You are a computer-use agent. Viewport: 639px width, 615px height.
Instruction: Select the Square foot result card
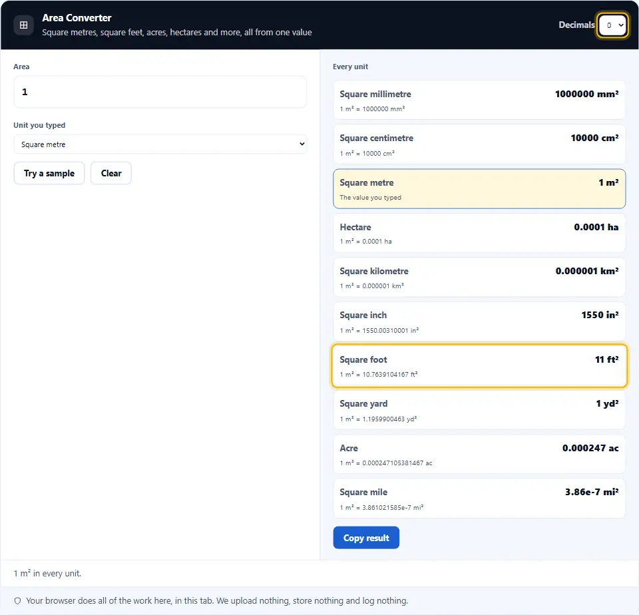479,366
